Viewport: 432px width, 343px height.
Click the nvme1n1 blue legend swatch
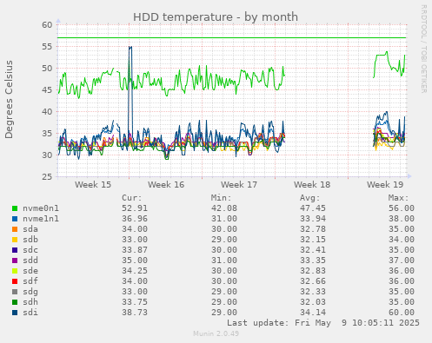coord(15,219)
